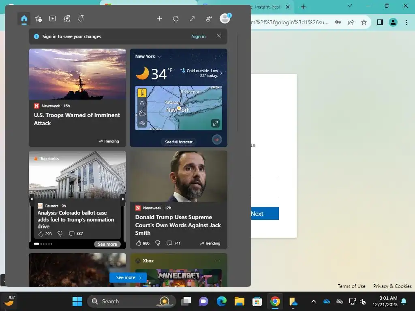The height and width of the screenshot is (311, 415).
Task: Open Chrome profile avatar menu
Action: tap(393, 22)
